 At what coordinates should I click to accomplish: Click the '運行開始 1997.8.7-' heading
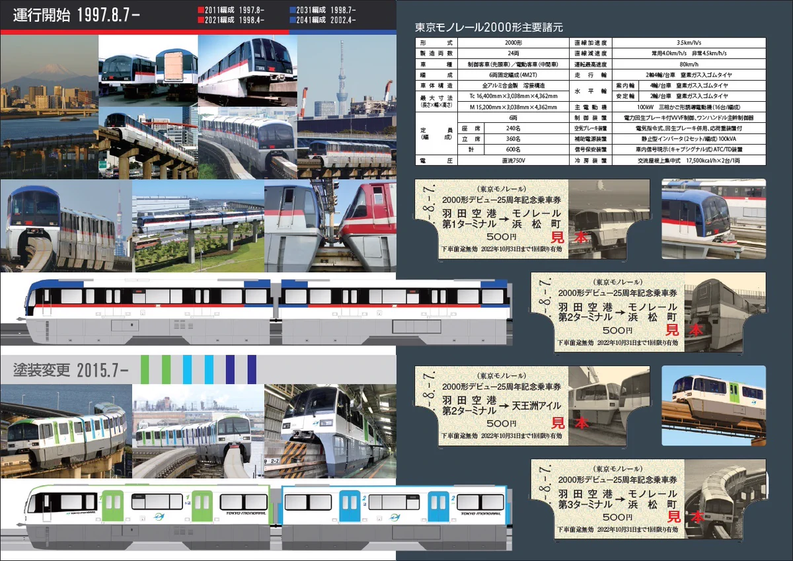point(77,15)
